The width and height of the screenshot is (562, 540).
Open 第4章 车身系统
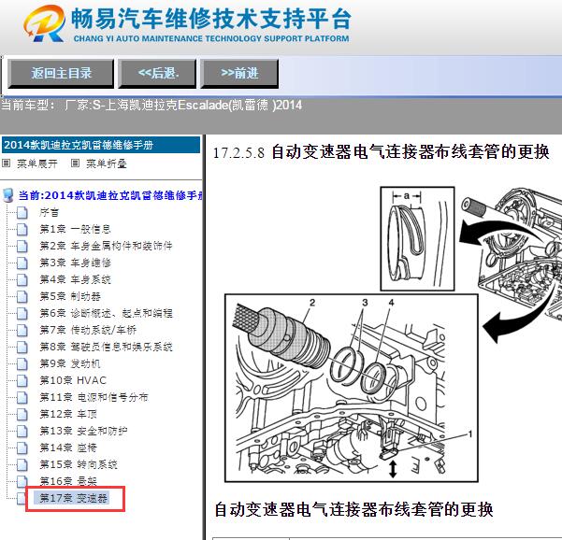[75, 279]
